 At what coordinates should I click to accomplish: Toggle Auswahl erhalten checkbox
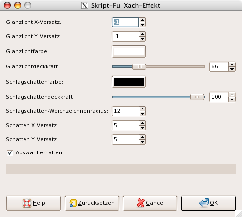coord(10,153)
